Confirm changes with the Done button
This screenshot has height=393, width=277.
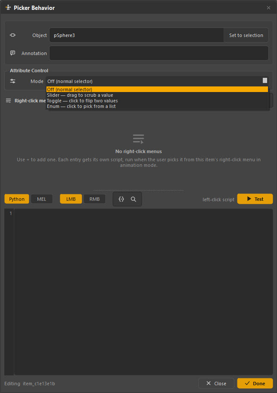255,383
